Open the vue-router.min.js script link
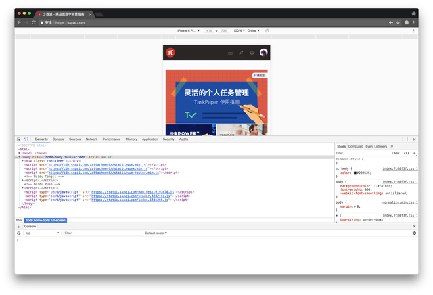Screen dimensions: 433x295 104,173
